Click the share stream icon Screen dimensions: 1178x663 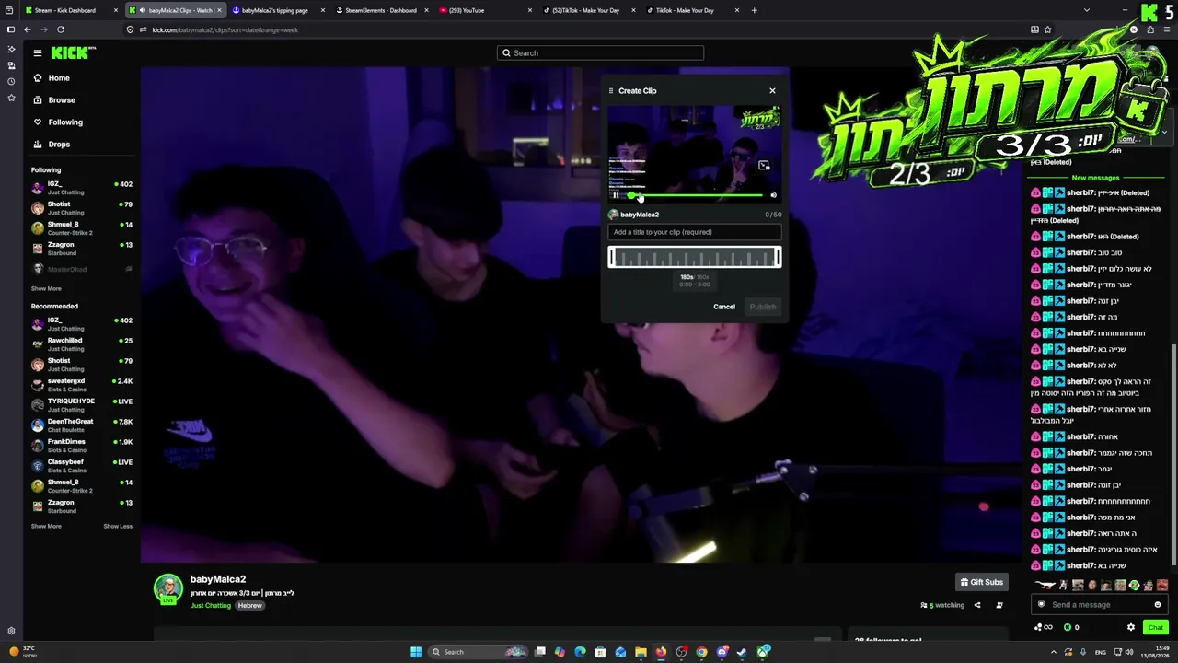pyautogui.click(x=977, y=605)
